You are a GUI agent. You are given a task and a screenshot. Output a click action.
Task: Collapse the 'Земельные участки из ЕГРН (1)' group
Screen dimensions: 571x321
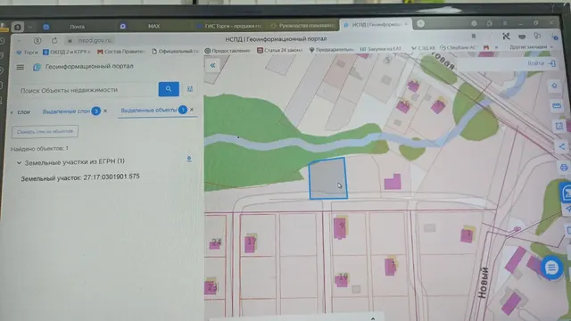[19, 162]
